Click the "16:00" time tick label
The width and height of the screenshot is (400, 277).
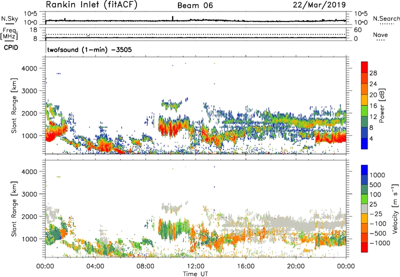tap(245, 266)
